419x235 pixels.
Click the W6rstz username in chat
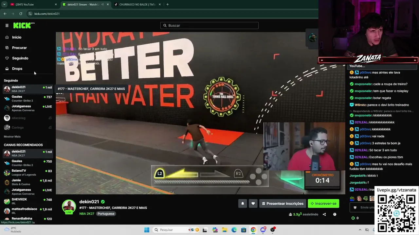coord(360,105)
